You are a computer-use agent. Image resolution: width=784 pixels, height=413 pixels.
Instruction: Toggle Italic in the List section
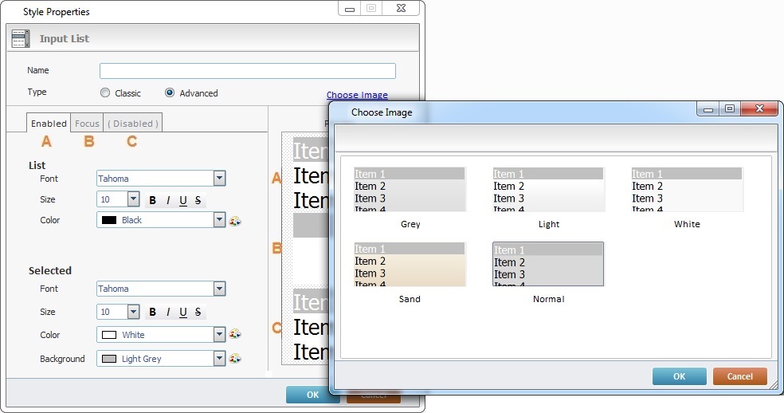pyautogui.click(x=167, y=200)
